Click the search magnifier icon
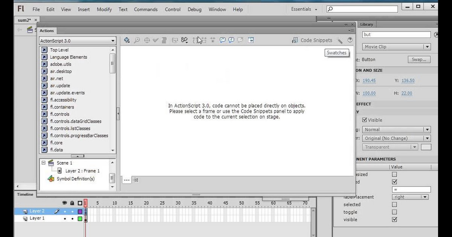452x237 pixels. pyautogui.click(x=330, y=9)
